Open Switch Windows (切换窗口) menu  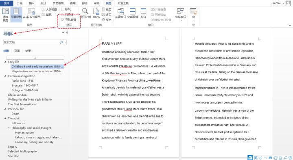[181, 14]
